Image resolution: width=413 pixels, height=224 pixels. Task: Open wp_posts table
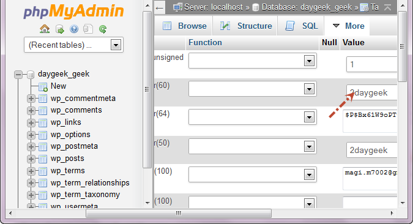67,159
